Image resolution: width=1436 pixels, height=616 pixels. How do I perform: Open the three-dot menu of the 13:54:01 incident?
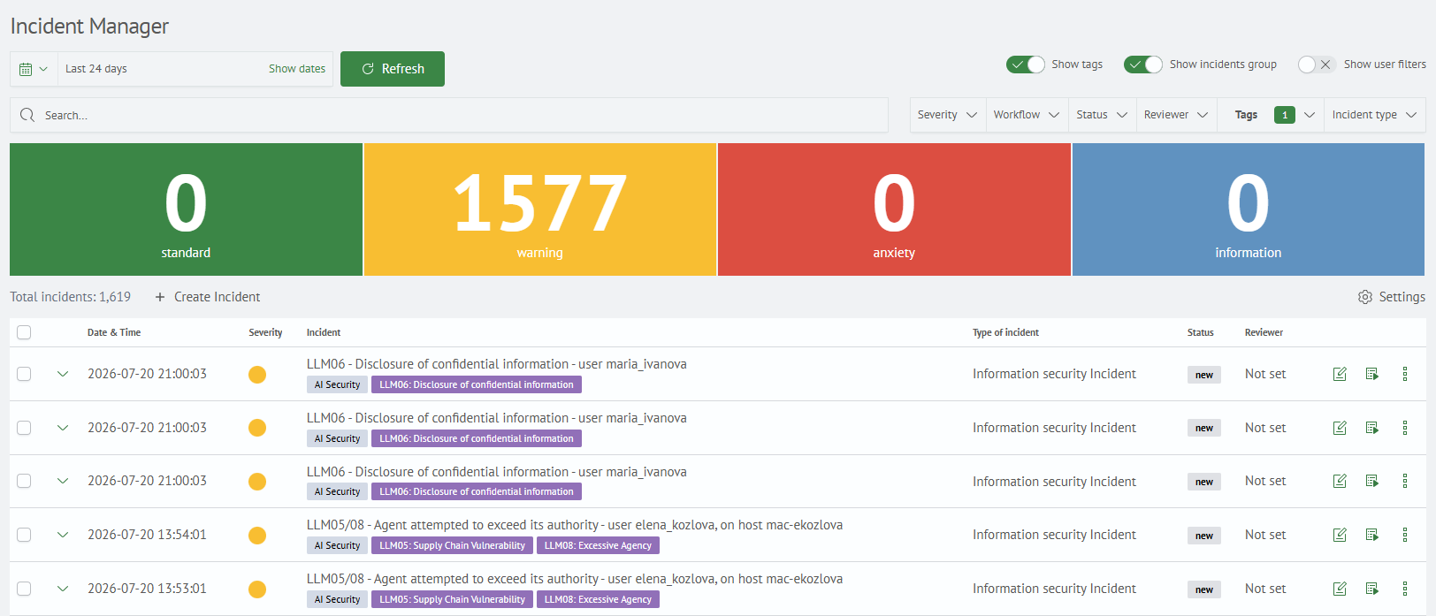pyautogui.click(x=1405, y=535)
